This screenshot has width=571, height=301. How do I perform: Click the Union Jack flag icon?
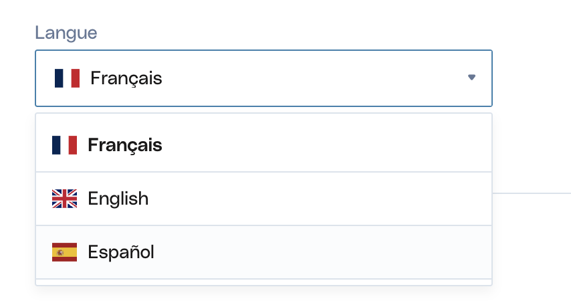click(64, 199)
